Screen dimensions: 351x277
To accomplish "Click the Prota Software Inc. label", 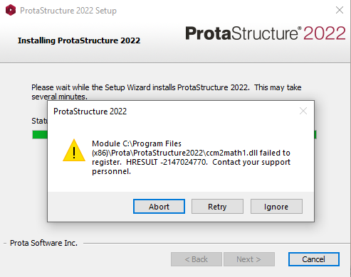I will coord(43,243).
